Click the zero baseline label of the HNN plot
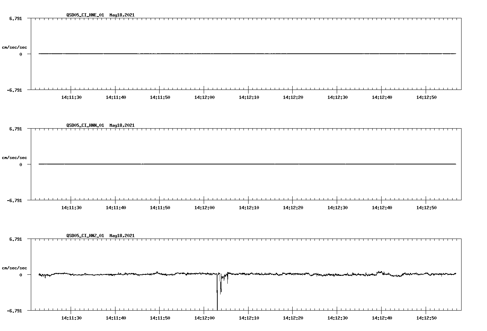 click(x=22, y=164)
